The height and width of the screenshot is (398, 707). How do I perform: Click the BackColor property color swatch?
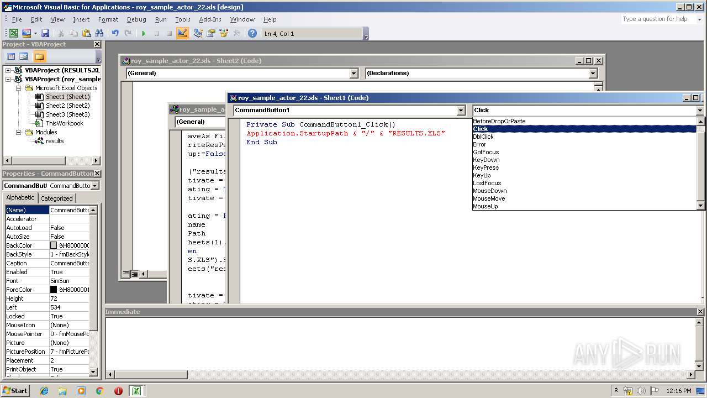(54, 245)
